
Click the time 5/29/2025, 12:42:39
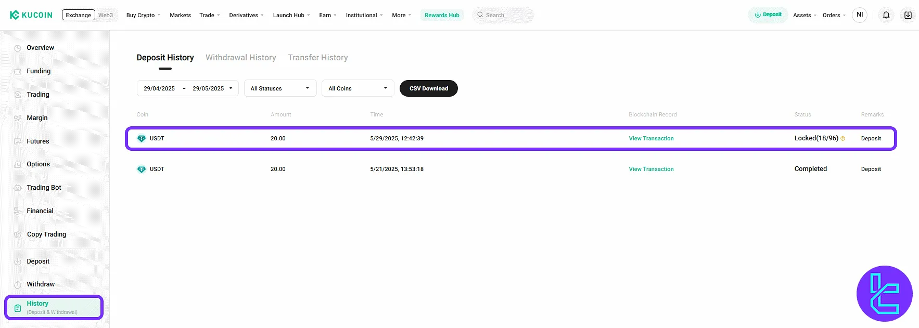pos(397,138)
